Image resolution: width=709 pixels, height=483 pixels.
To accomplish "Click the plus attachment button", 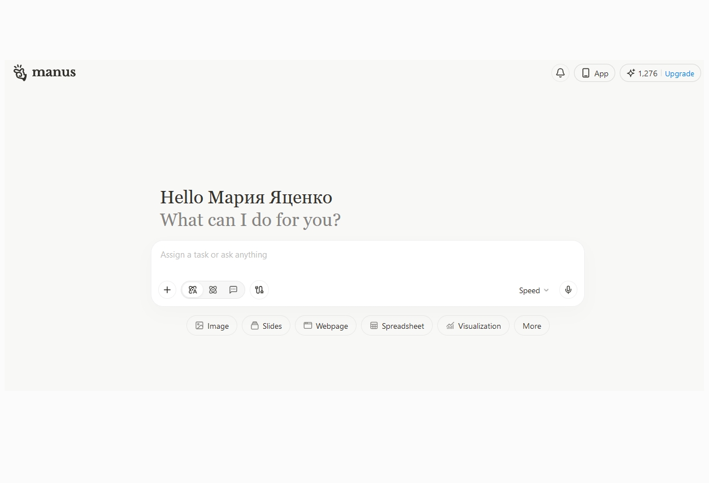I will 167,290.
